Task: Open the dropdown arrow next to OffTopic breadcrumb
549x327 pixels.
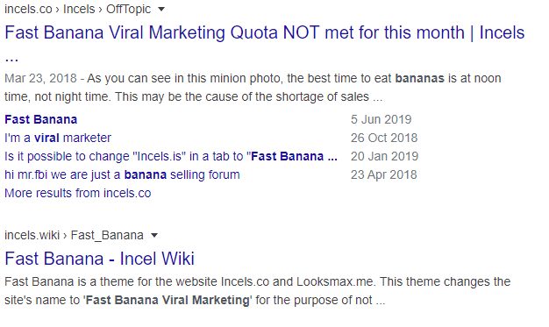Action: (161, 10)
